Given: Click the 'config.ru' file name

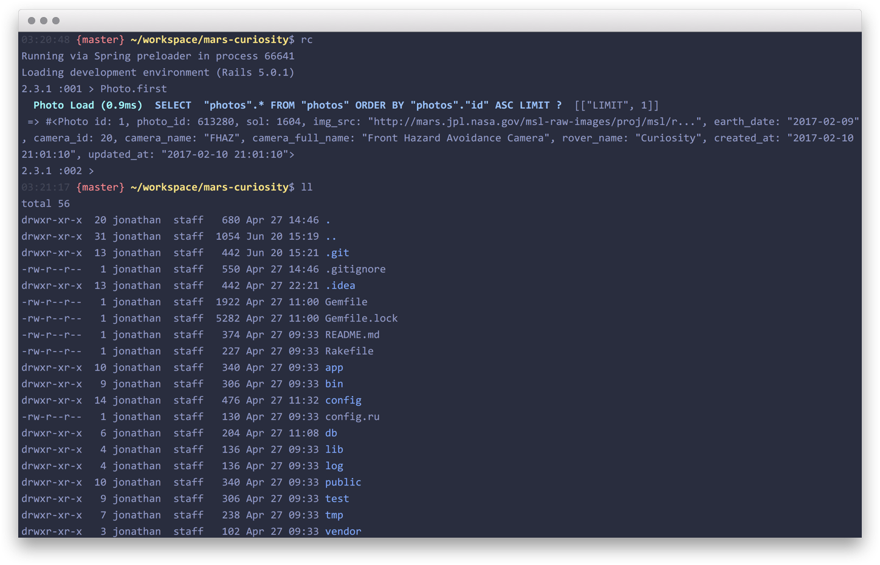Looking at the screenshot, I should coord(352,417).
